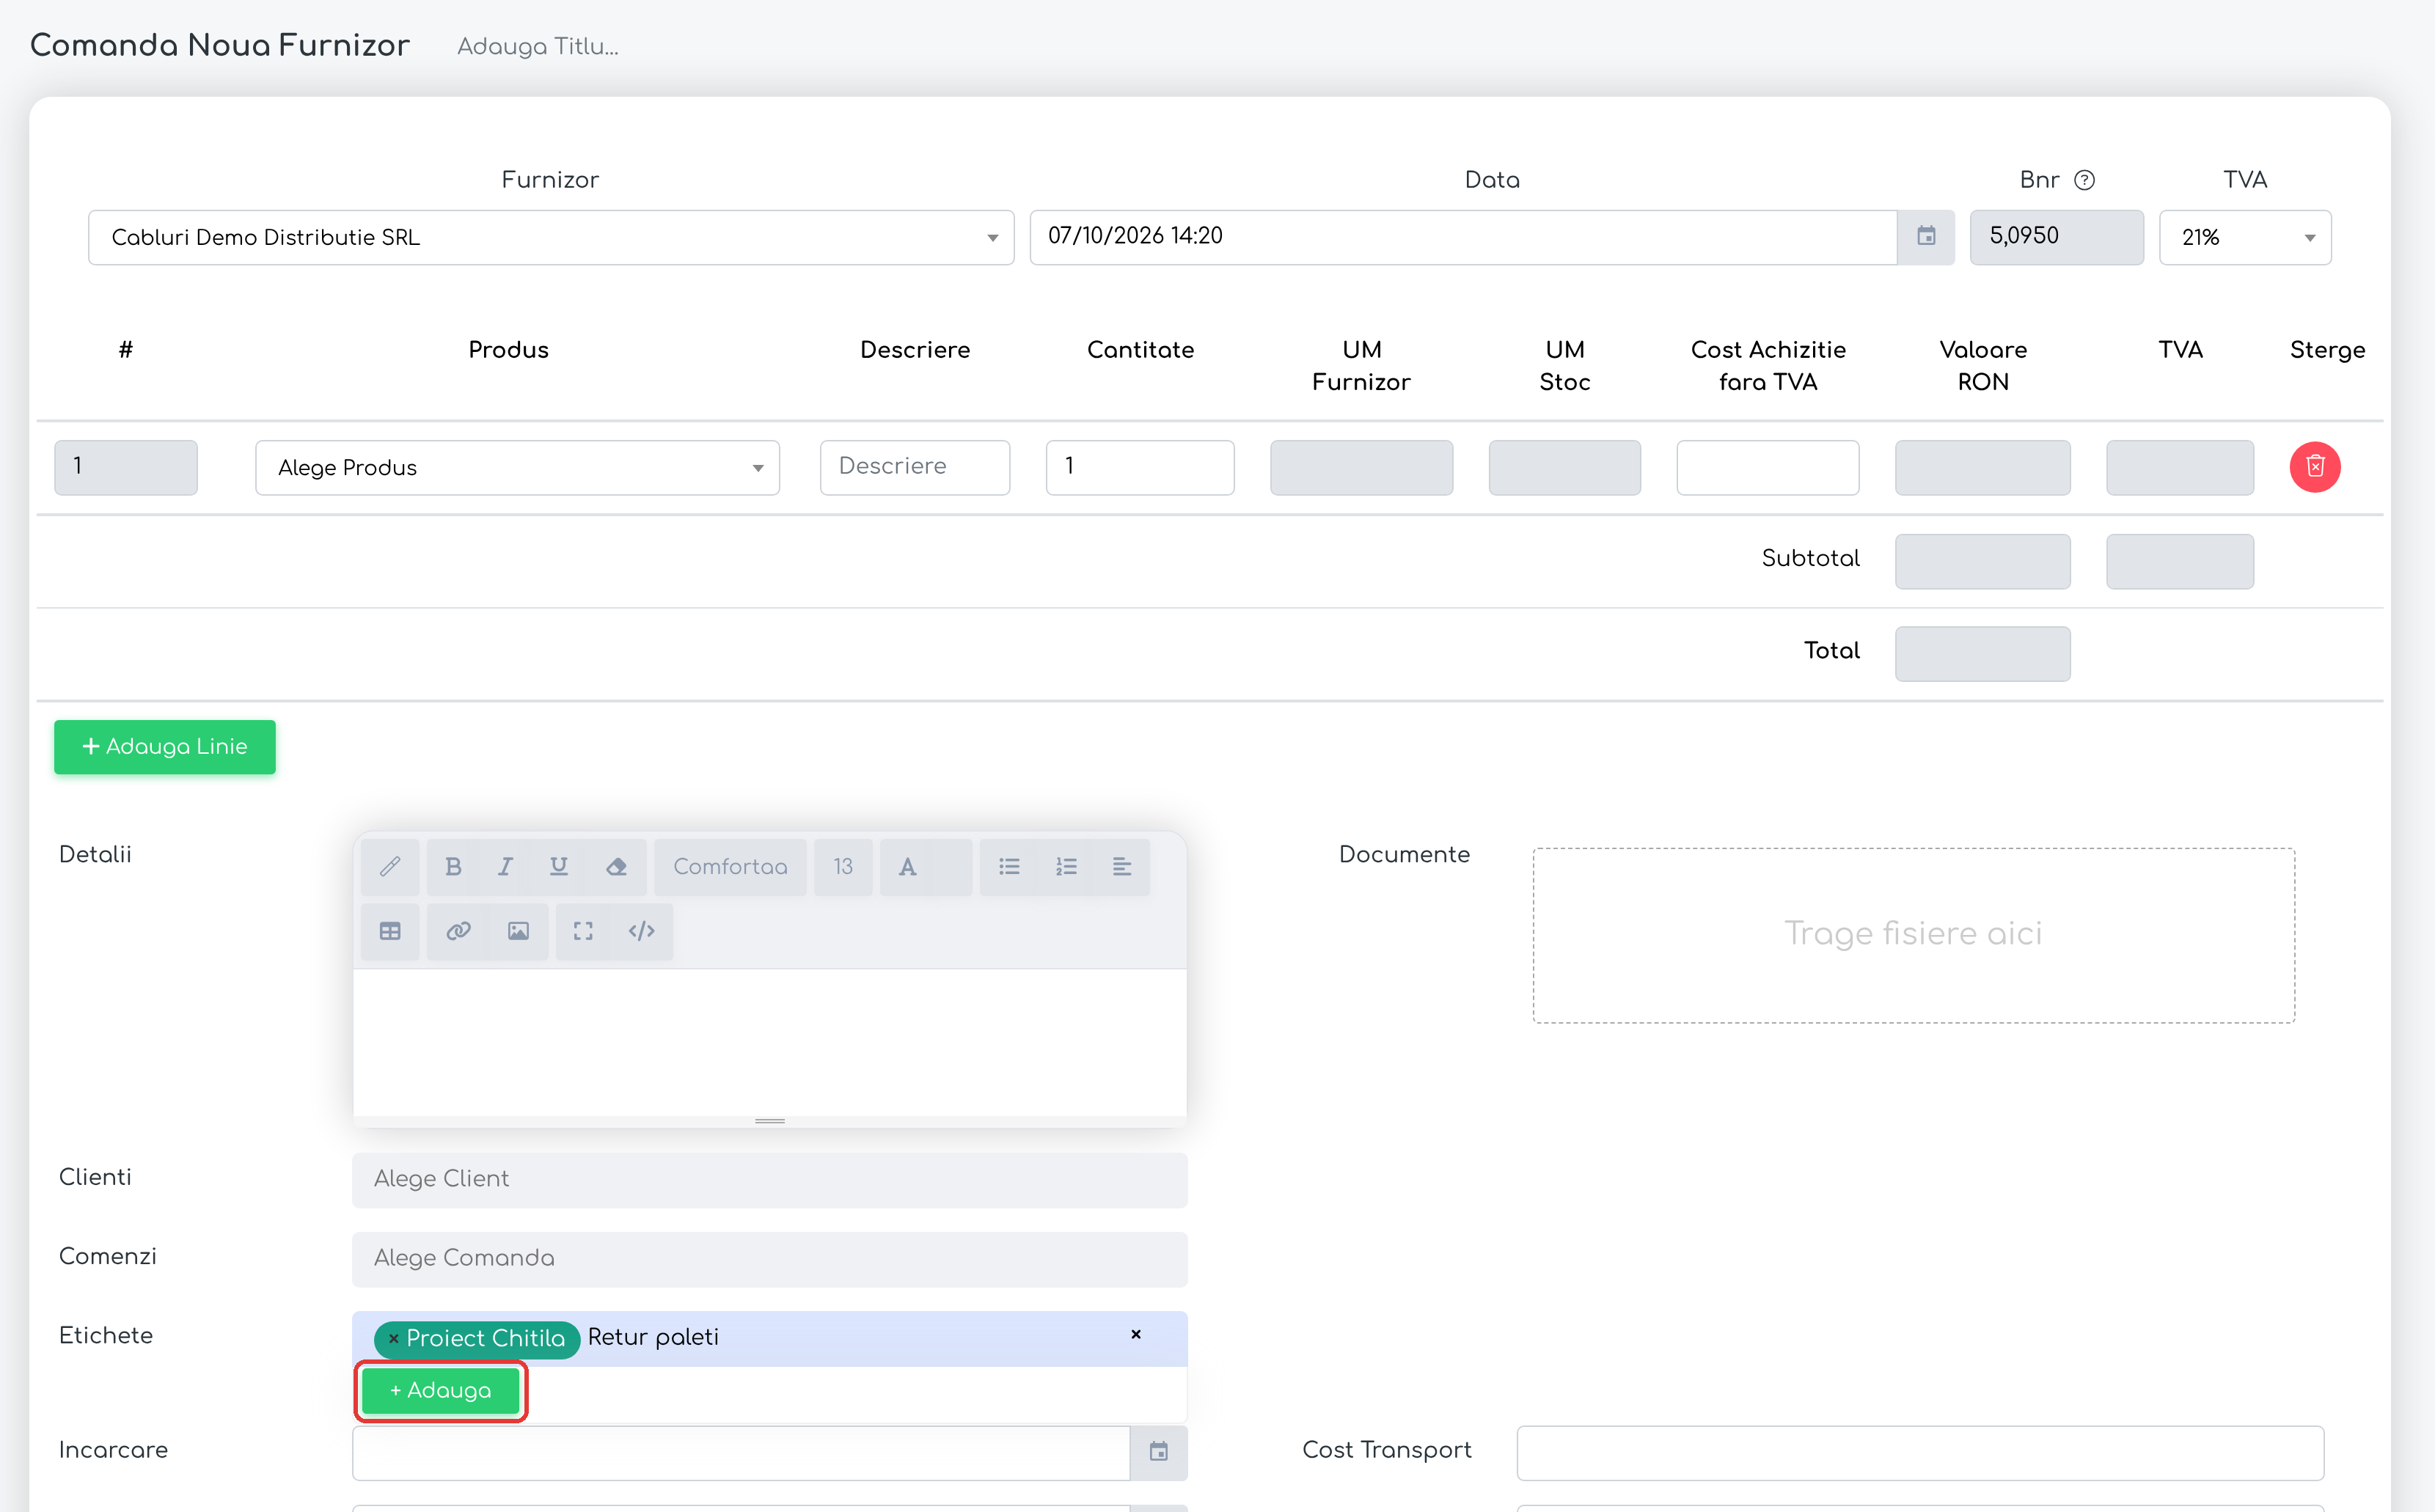Screen dimensions: 2435x1512
Task: Click the Adauga Linie button
Action: click(165, 746)
